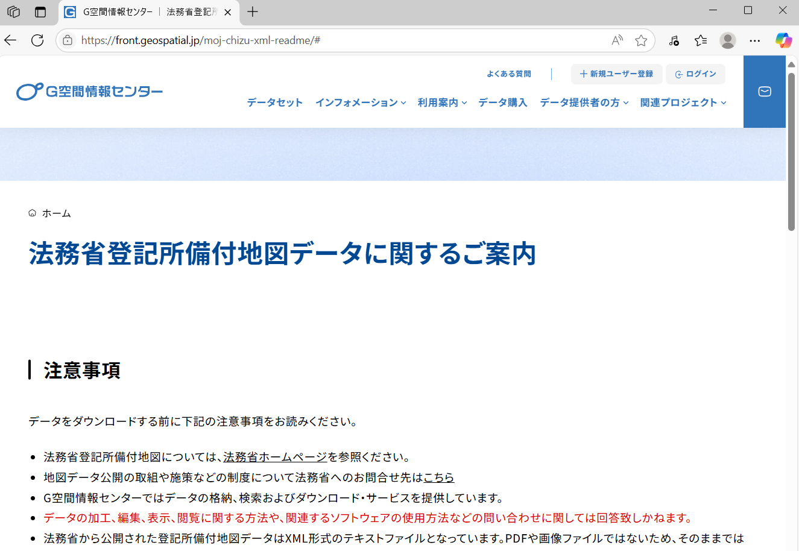Open browser profile avatar
The width and height of the screenshot is (799, 551).
(728, 40)
